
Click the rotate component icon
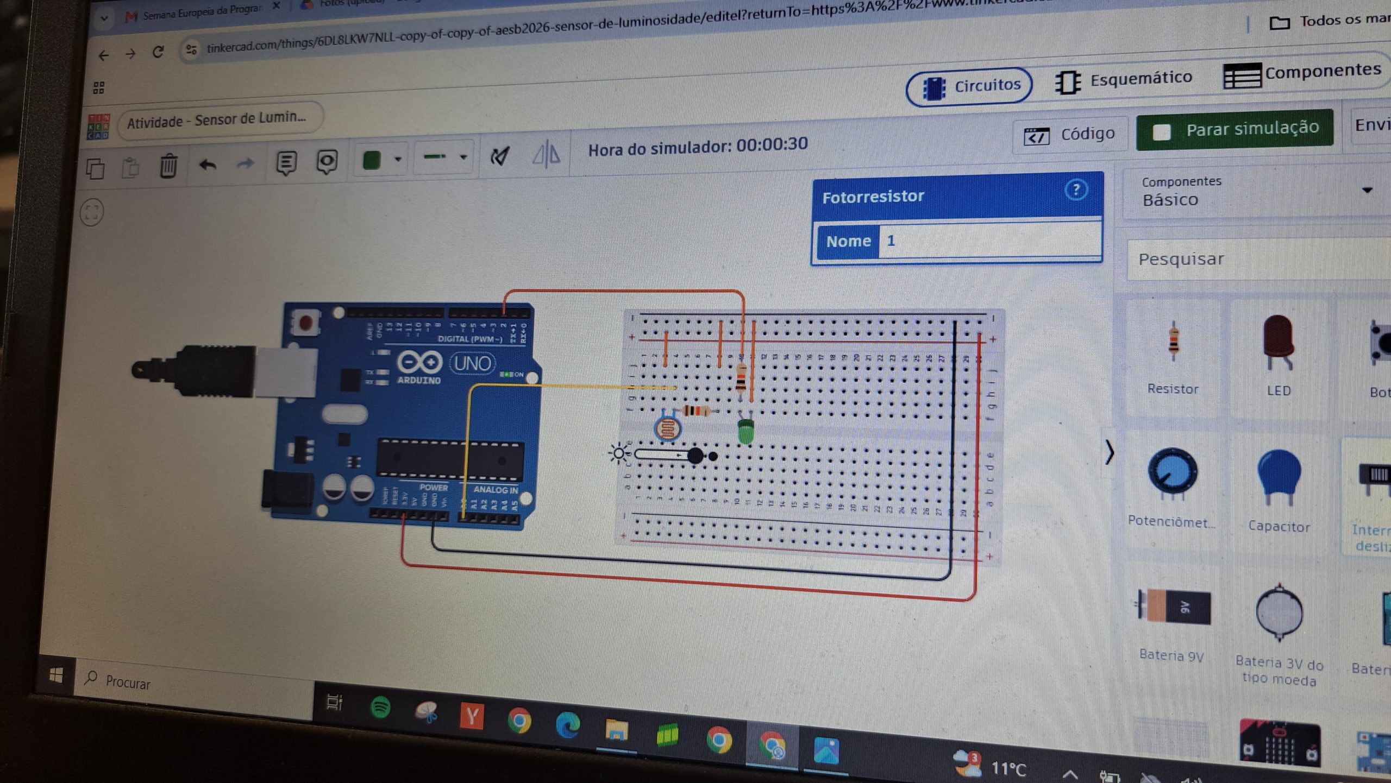[500, 156]
